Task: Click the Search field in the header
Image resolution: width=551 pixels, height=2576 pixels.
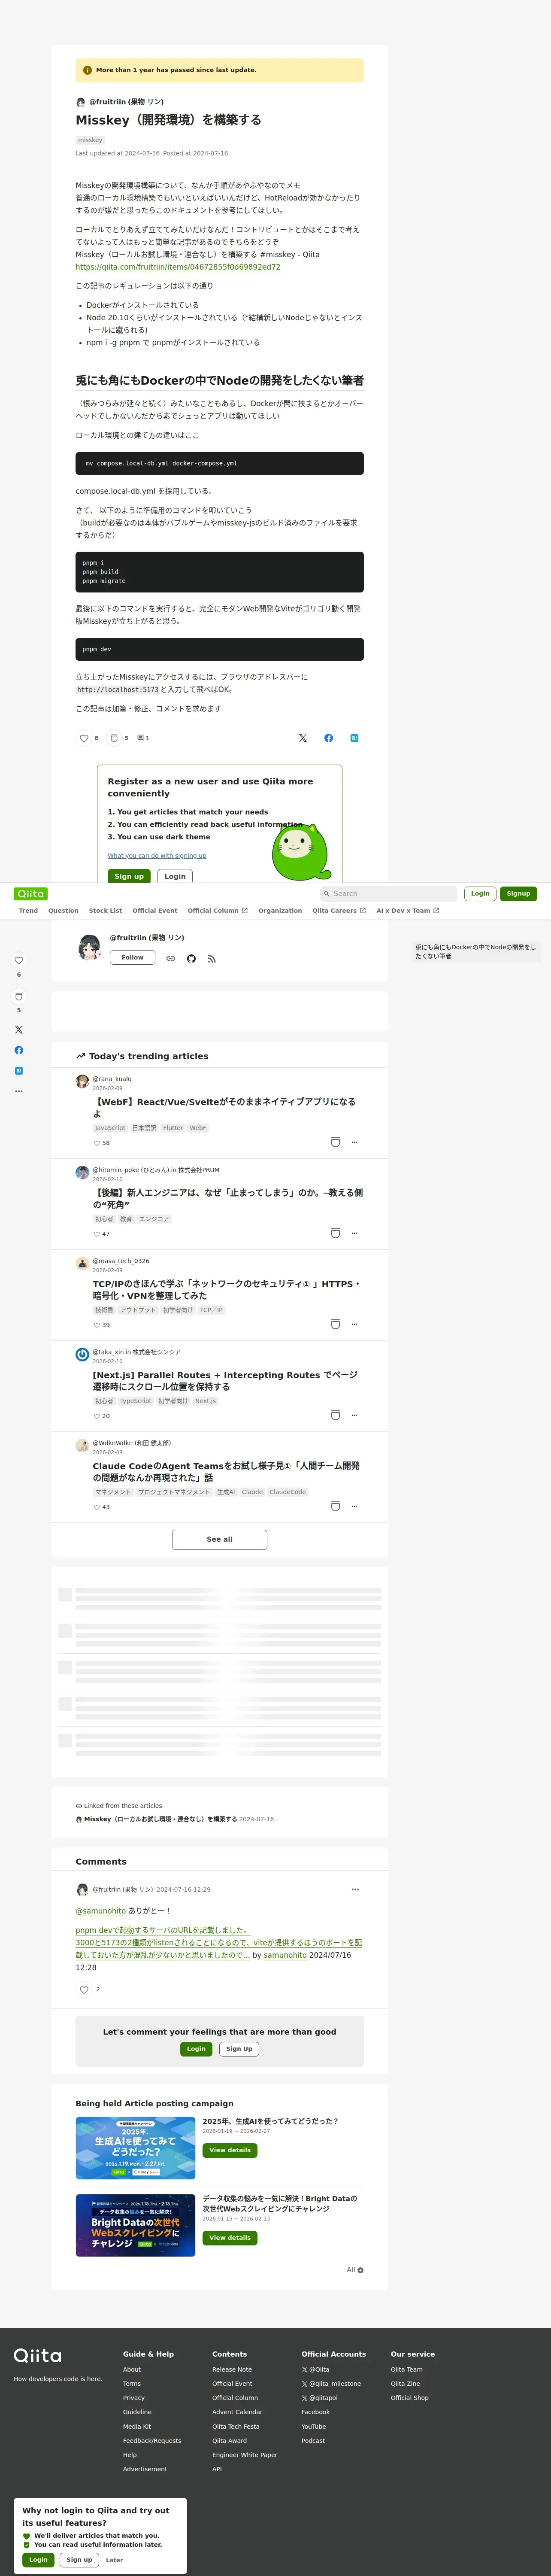Action: coord(388,894)
